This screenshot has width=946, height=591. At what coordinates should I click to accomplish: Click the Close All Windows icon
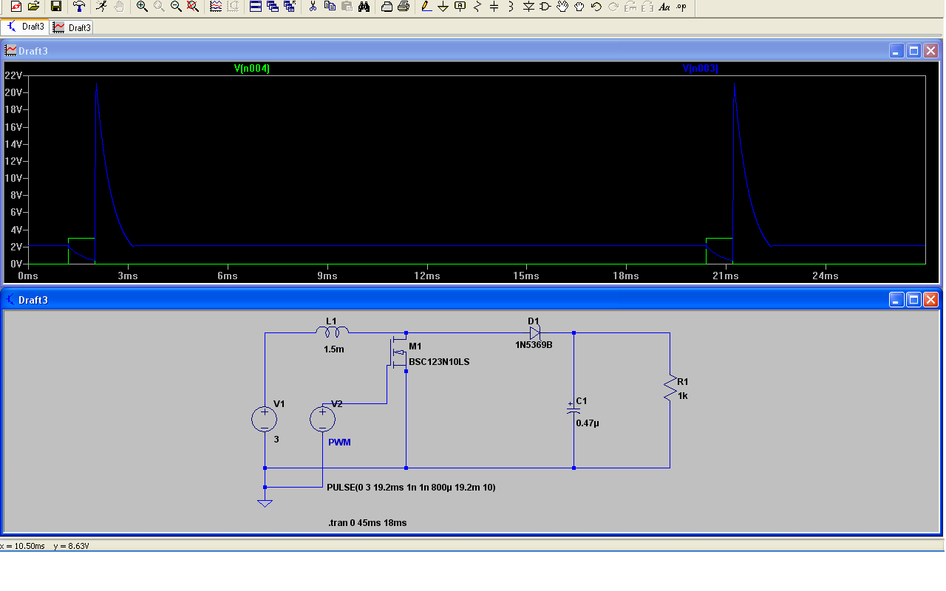[x=290, y=7]
